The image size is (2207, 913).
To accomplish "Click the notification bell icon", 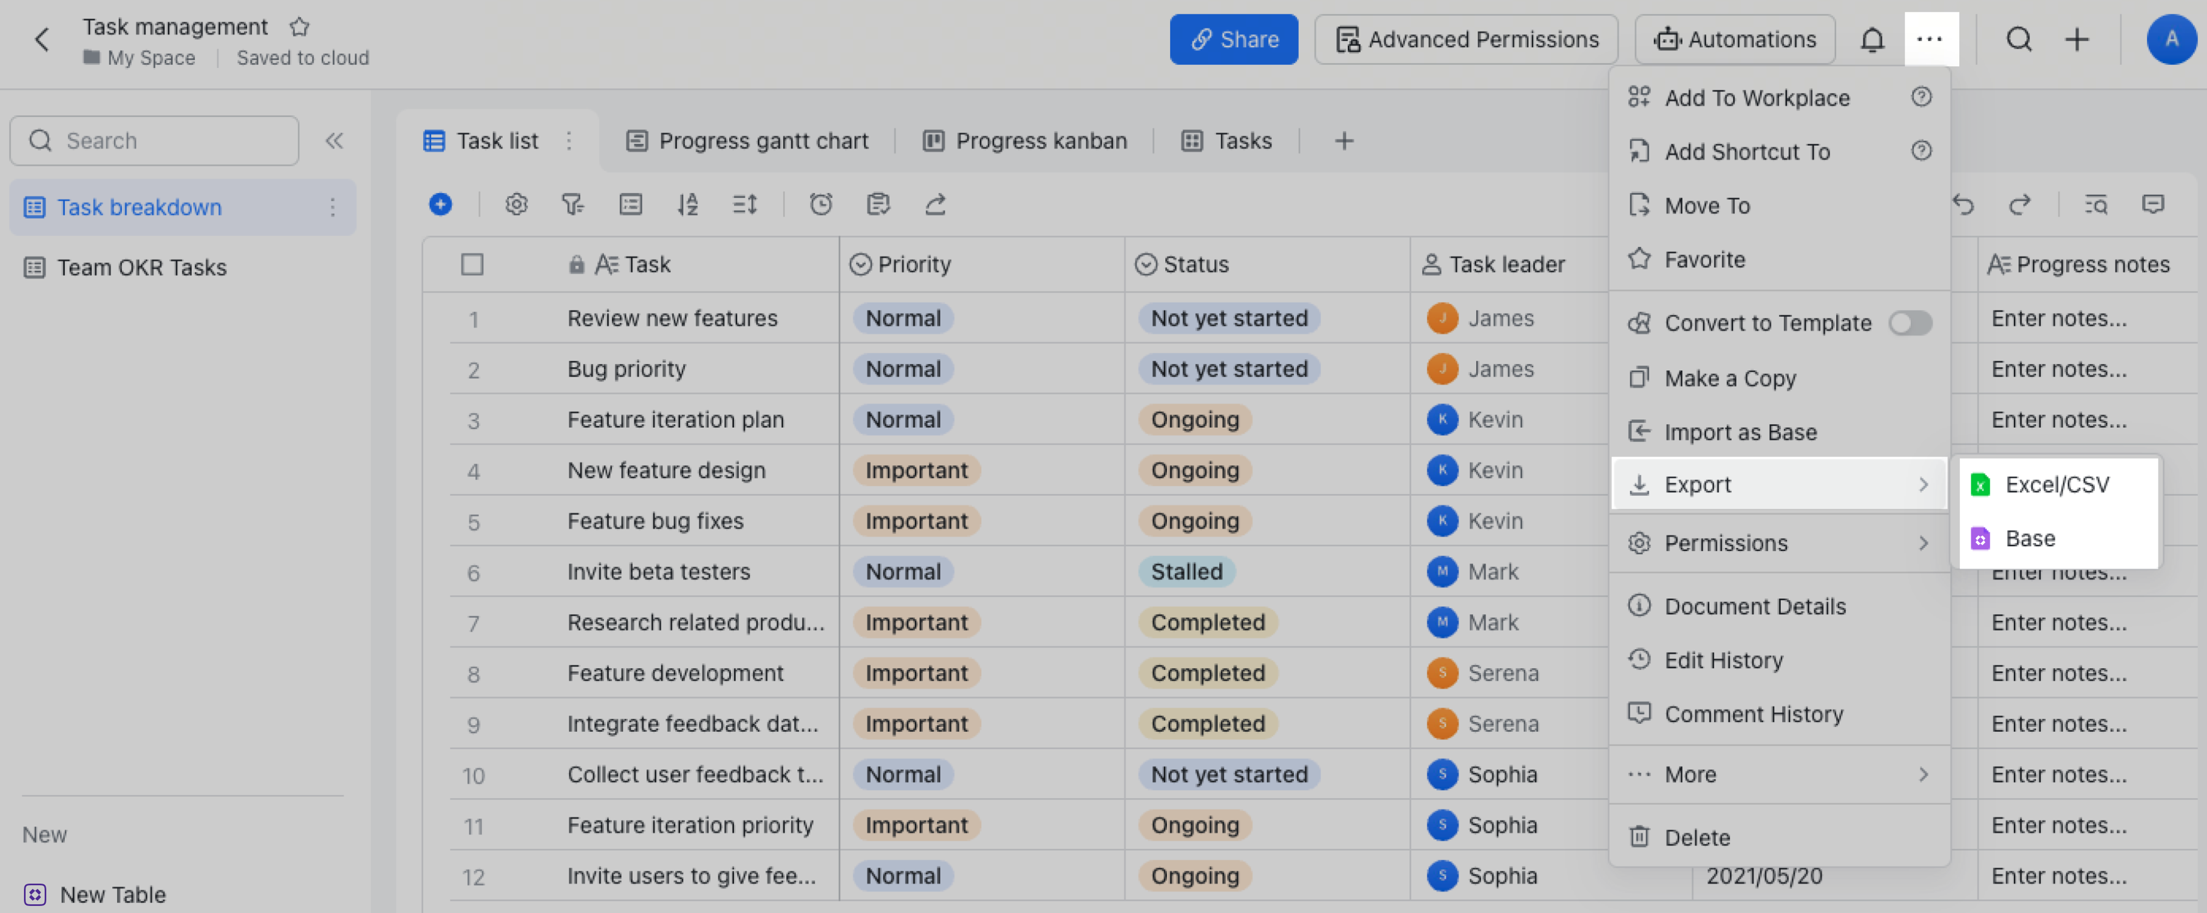I will [x=1872, y=39].
